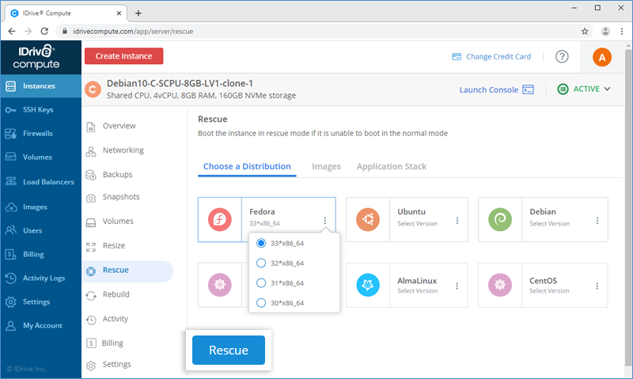Click the Fedora logo icon

click(220, 220)
